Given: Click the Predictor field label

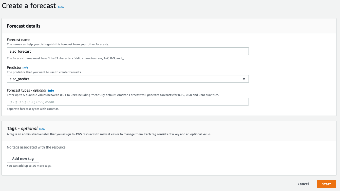Looking at the screenshot, I should point(14,68).
